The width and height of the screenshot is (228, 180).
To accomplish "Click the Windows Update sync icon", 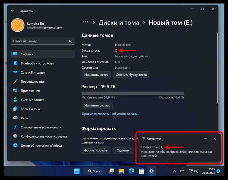I will pyautogui.click(x=15, y=145).
